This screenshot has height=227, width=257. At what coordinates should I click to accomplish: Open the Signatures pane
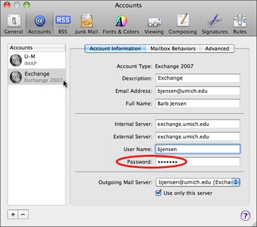point(215,24)
